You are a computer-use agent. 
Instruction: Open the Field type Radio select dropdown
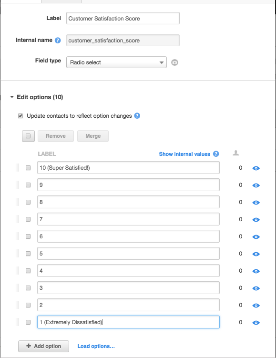[x=116, y=62]
